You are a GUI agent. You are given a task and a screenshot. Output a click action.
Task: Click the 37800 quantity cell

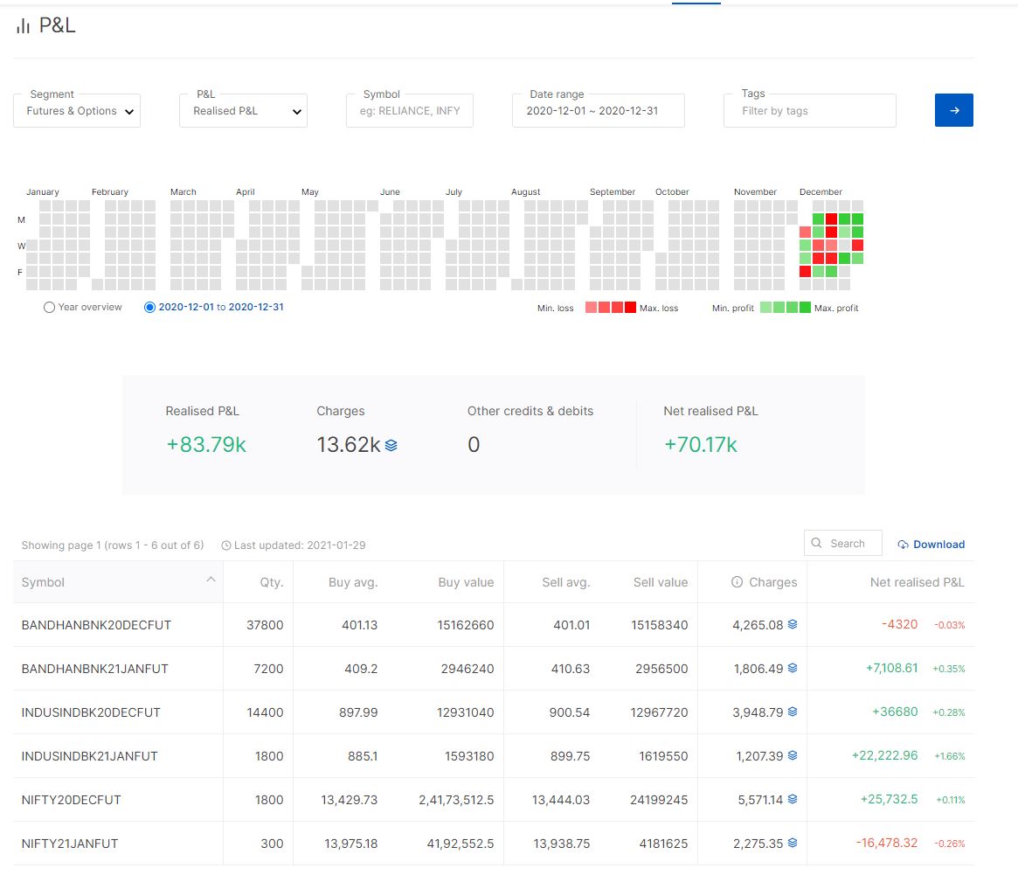(x=265, y=625)
